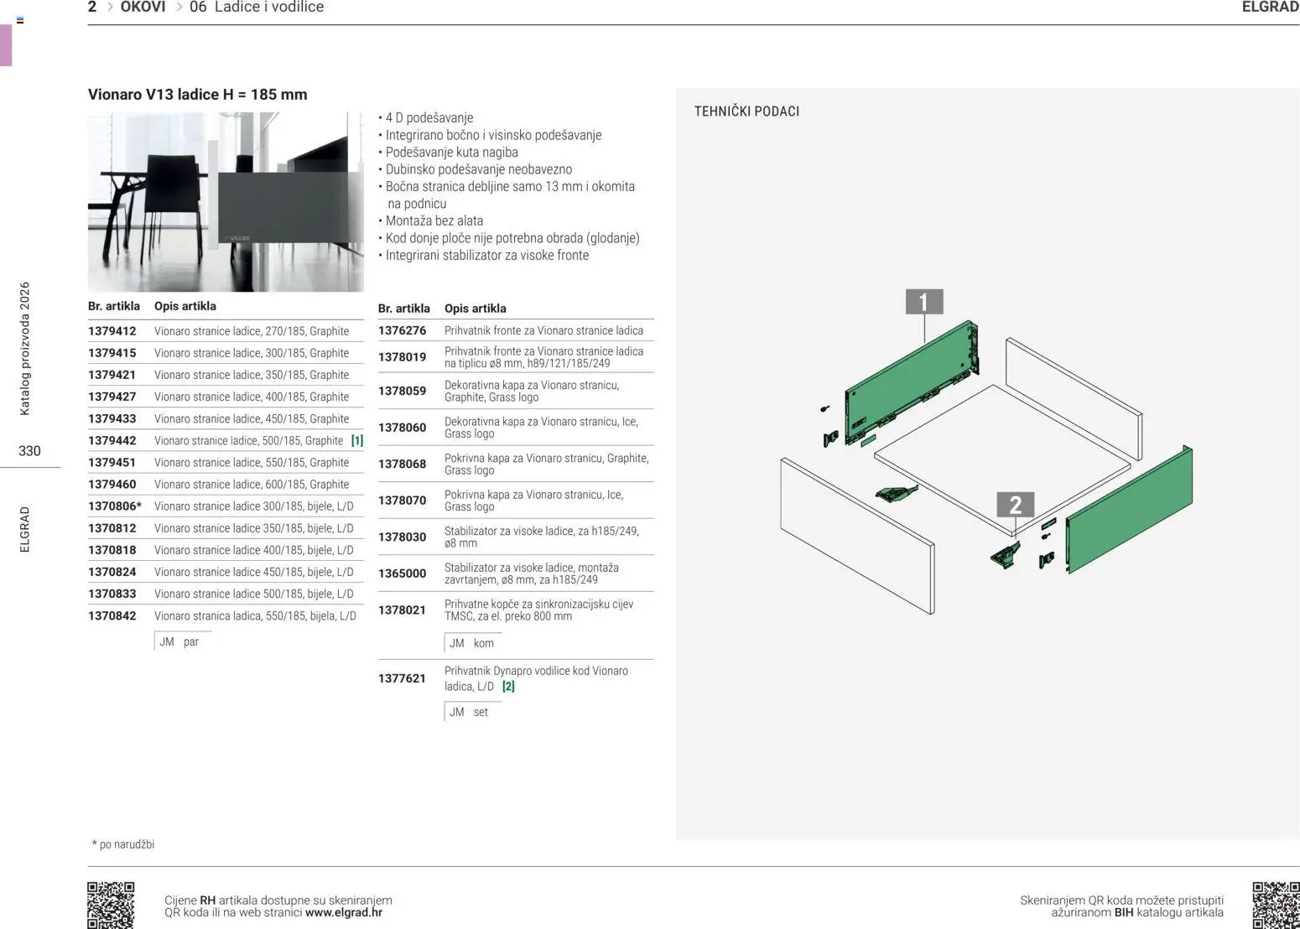This screenshot has height=929, width=1300.
Task: Click the green right drawer side in diagram
Action: 1128,510
